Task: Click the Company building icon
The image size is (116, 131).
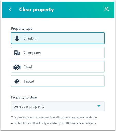Action: [x=17, y=52]
